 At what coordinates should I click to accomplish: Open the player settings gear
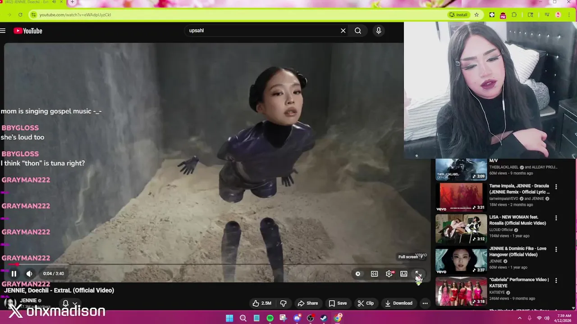389,274
